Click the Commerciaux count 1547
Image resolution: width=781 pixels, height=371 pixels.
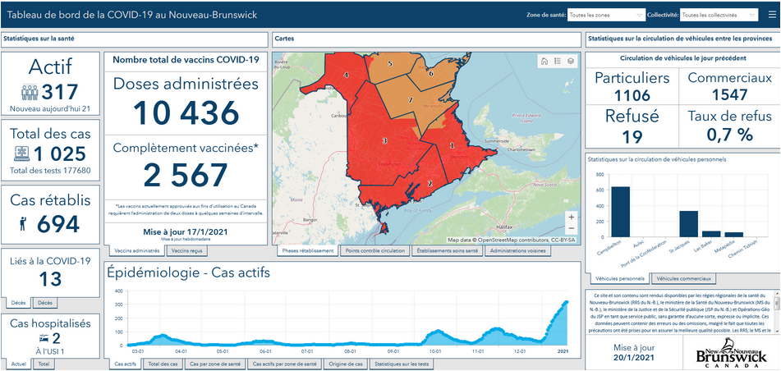pyautogui.click(x=730, y=95)
